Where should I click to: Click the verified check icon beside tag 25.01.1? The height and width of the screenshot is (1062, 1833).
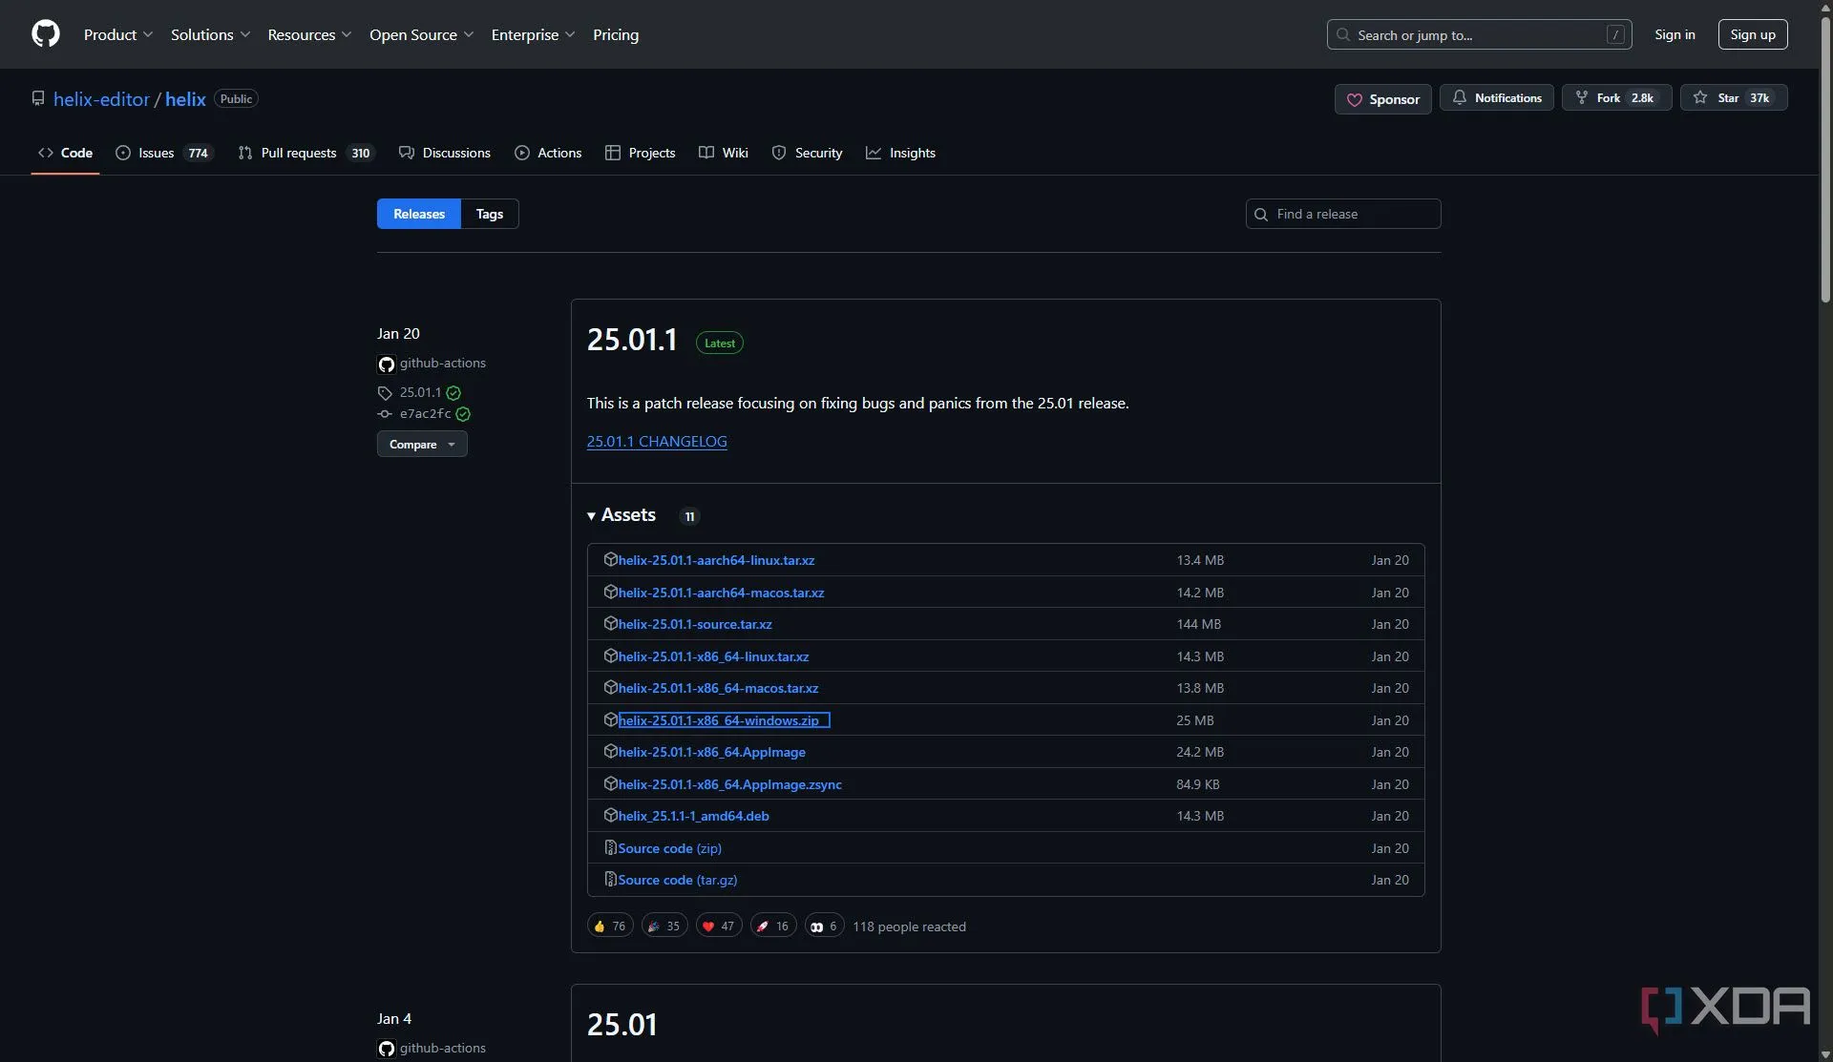point(453,393)
